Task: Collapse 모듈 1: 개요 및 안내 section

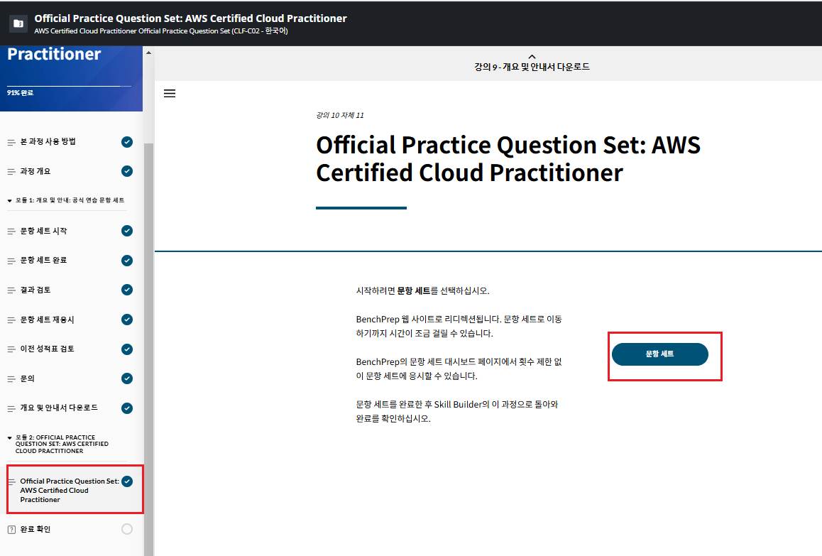Action: coord(9,200)
